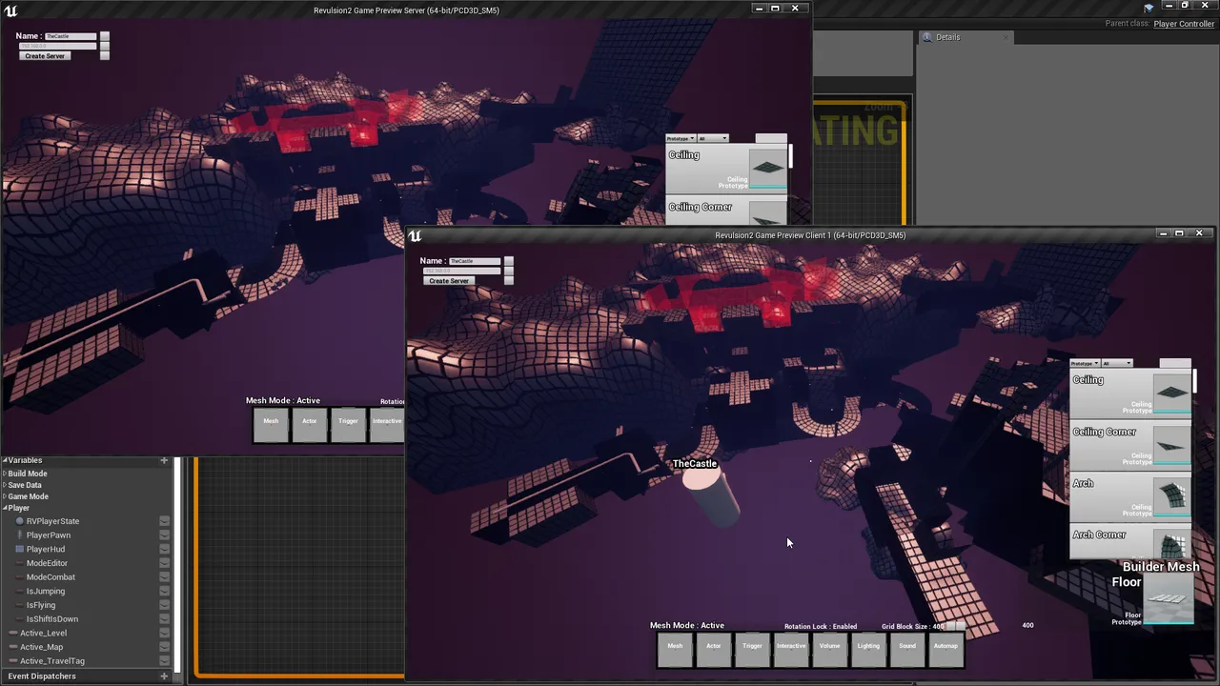Open Prototype dropdown in Server window
1220x686 pixels.
coord(681,138)
